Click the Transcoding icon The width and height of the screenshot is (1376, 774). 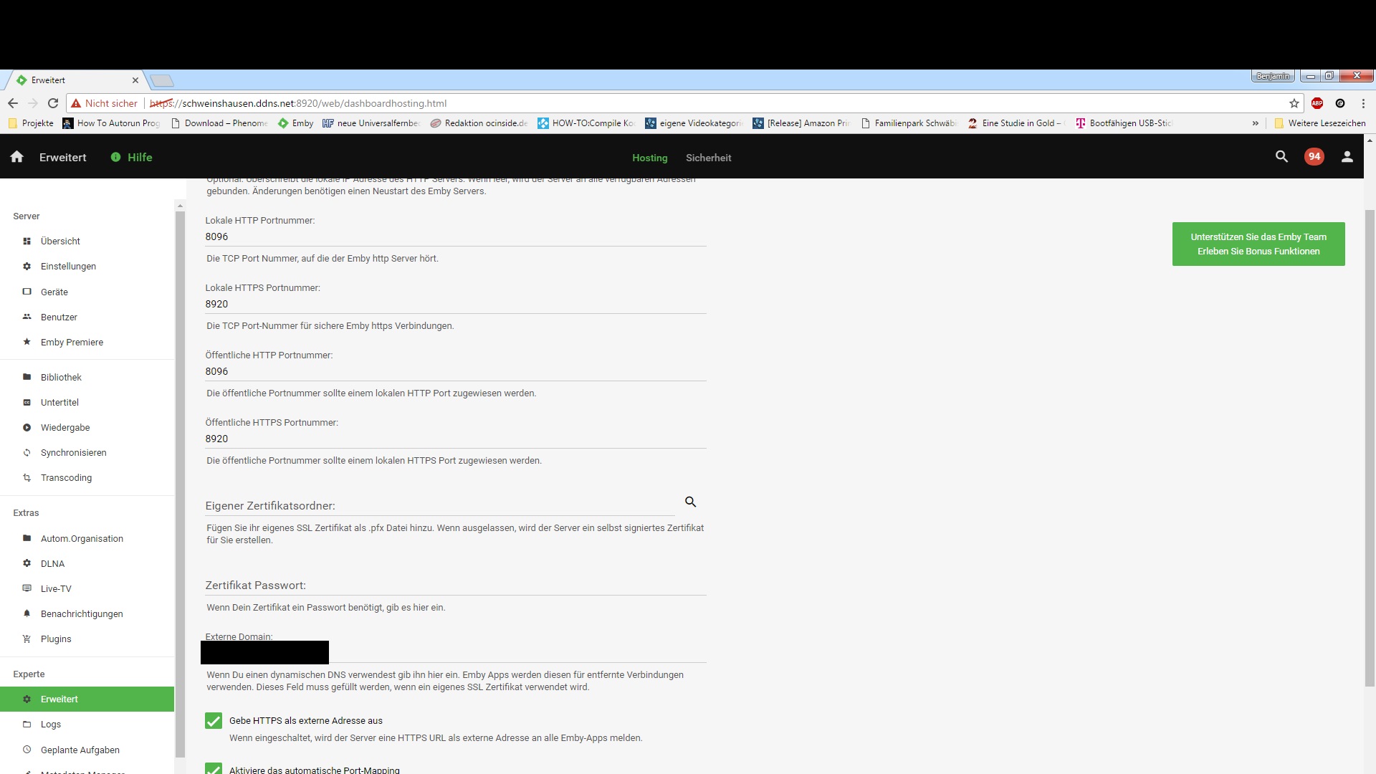(x=27, y=477)
